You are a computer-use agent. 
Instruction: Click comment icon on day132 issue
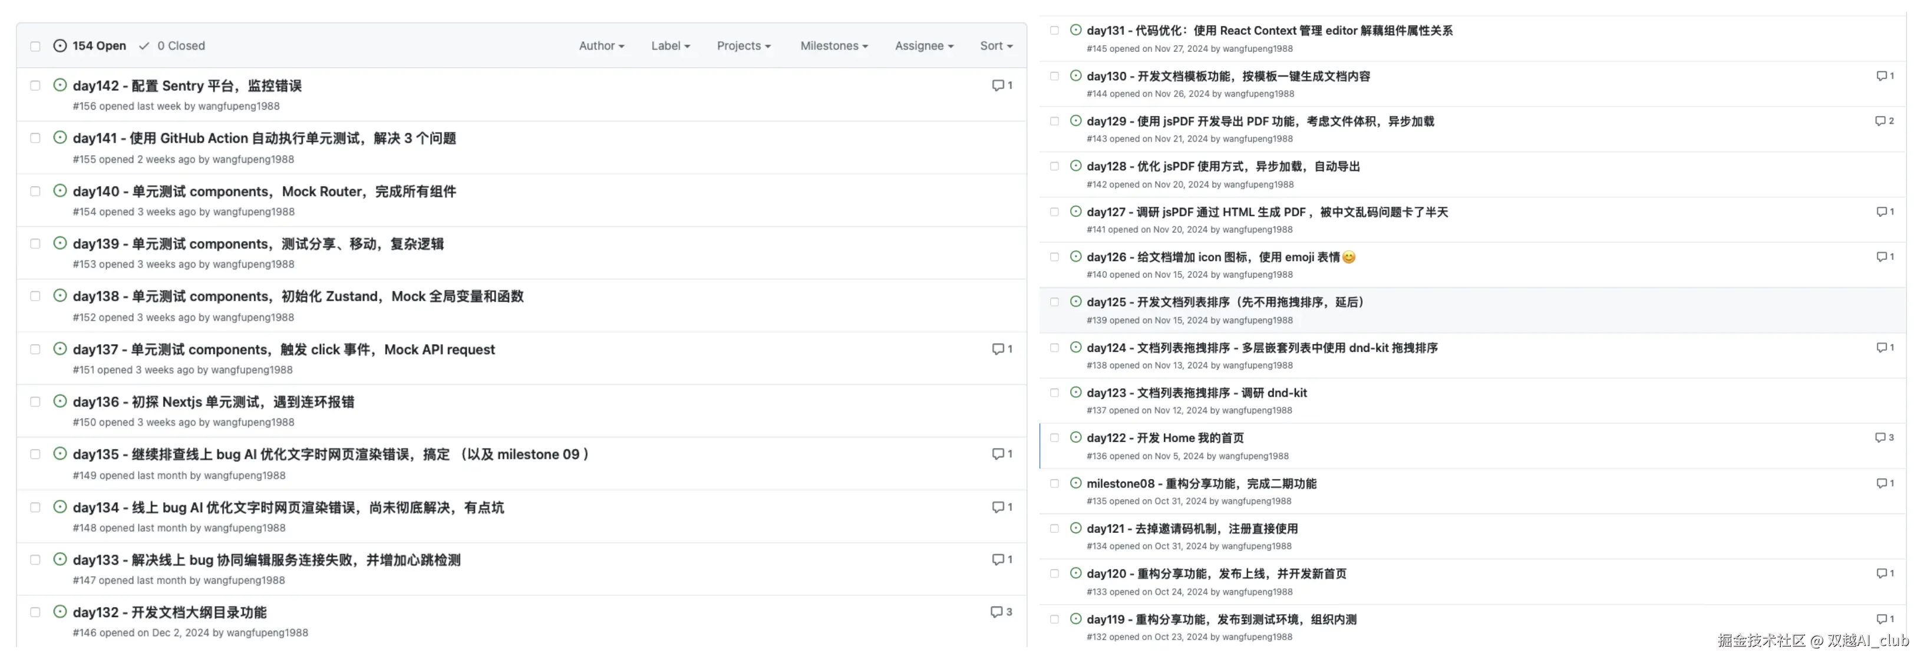[x=996, y=612]
